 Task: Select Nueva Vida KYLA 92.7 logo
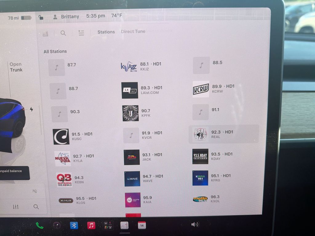pyautogui.click(x=63, y=159)
